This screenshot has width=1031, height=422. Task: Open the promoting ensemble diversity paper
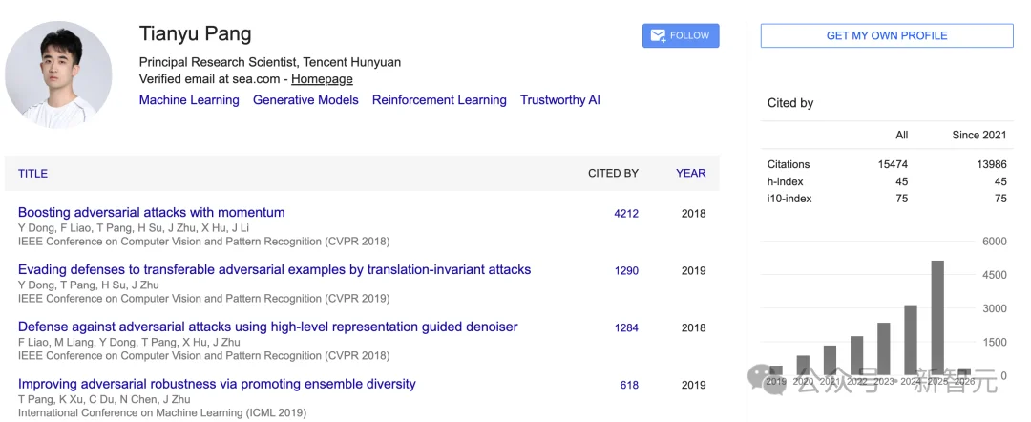(x=217, y=385)
